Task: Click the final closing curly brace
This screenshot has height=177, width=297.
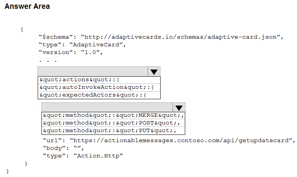Action: [8, 171]
